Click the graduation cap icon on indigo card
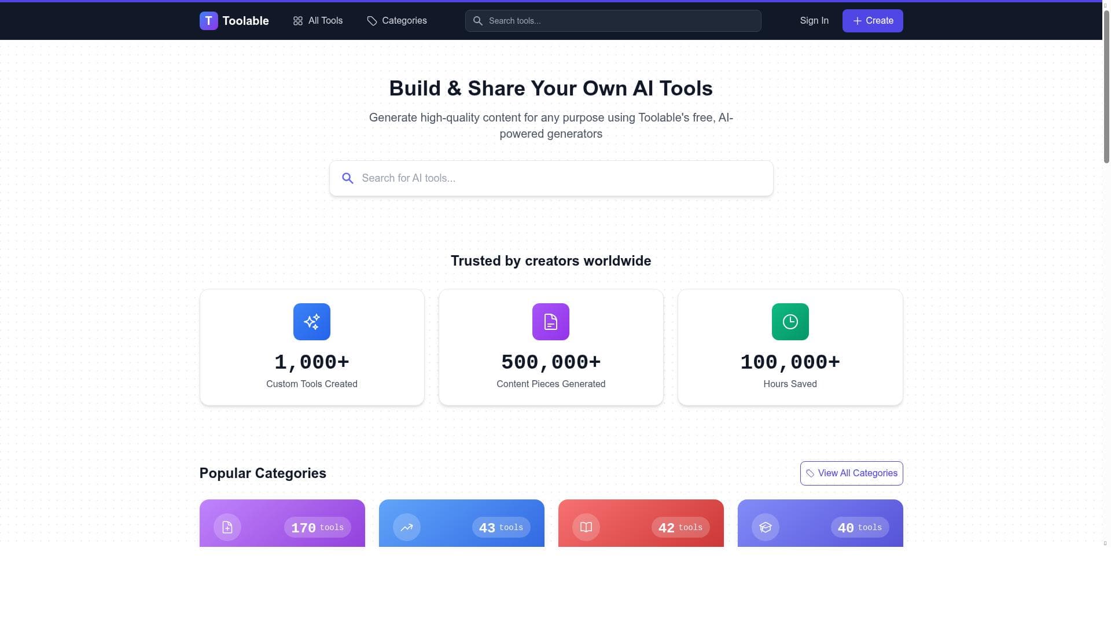The width and height of the screenshot is (1111, 625). click(766, 527)
